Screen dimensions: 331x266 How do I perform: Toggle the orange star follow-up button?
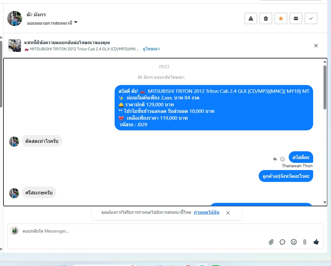coord(281,18)
